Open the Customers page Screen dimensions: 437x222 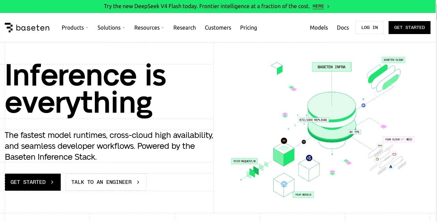pyautogui.click(x=218, y=28)
